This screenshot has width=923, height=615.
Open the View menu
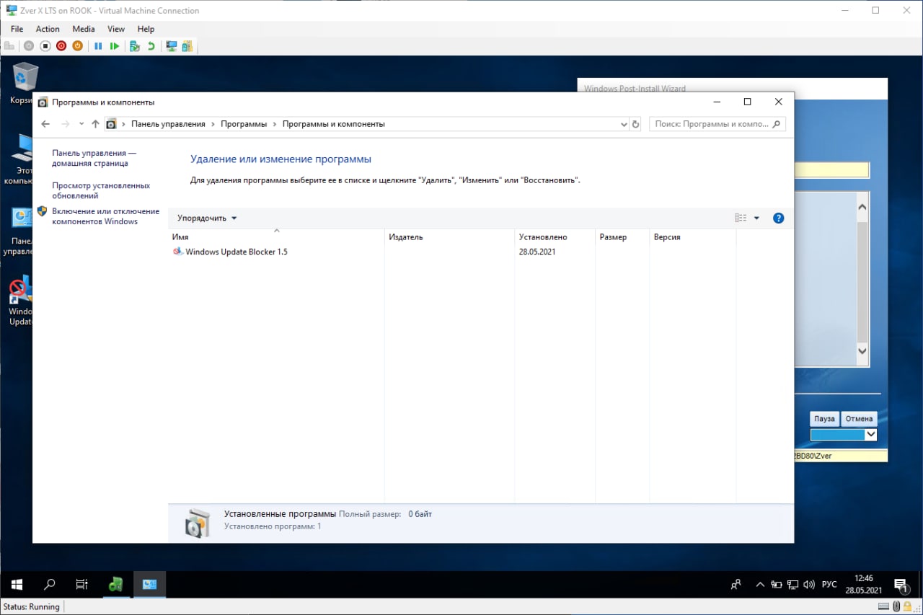click(116, 29)
